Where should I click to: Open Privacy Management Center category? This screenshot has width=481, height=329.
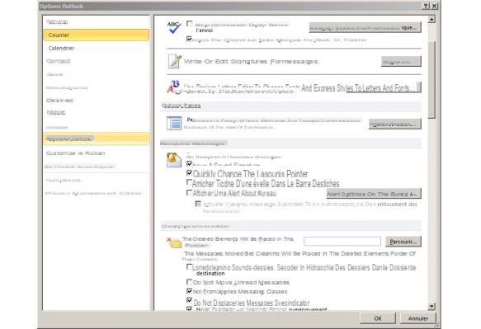[x=97, y=193]
